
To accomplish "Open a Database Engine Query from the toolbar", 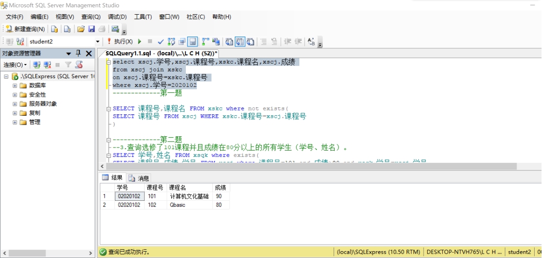I will pyautogui.click(x=54, y=29).
